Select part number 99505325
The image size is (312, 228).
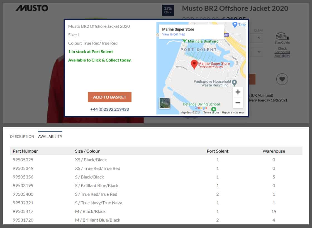pos(23,160)
